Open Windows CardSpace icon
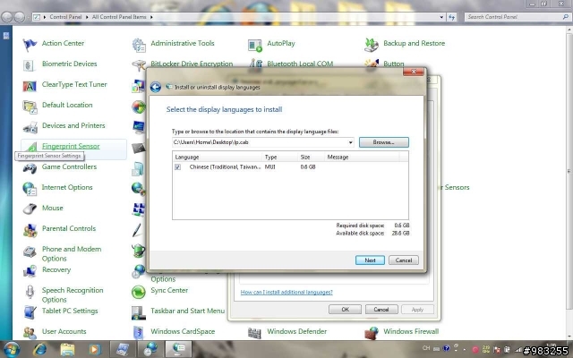573x358 pixels. (139, 332)
